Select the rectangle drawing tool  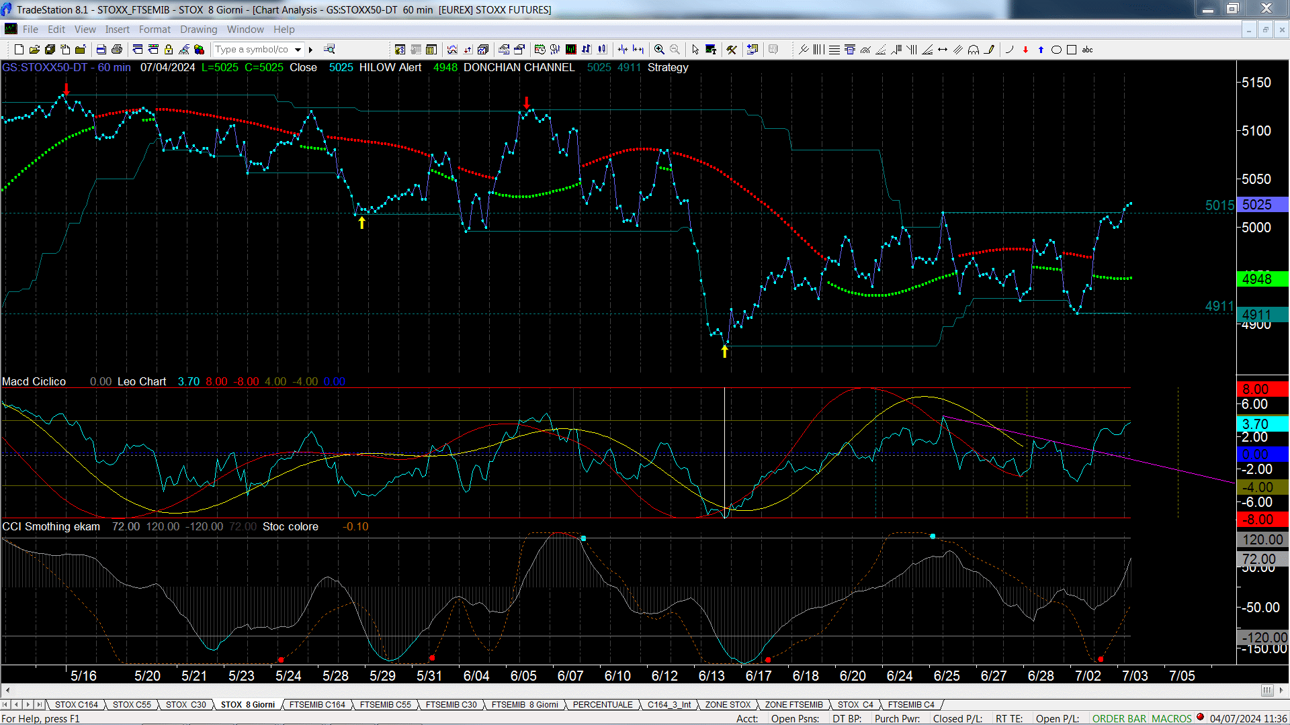(1072, 50)
